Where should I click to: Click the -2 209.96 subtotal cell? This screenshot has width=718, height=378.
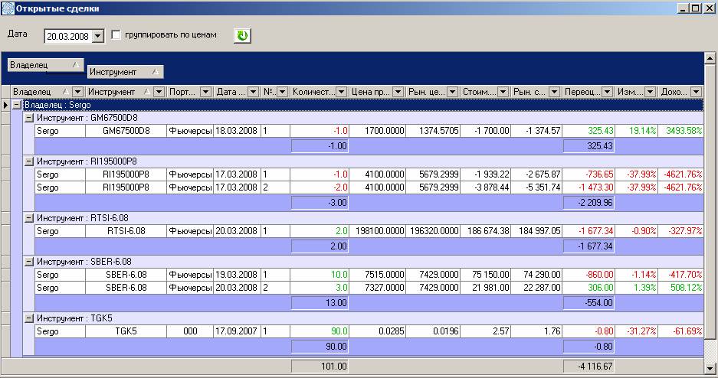588,203
